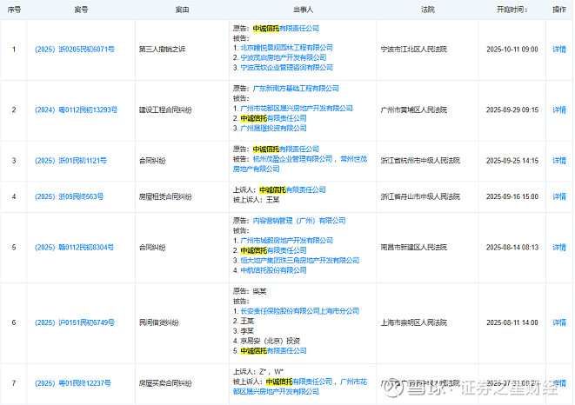Open defendant 广州市城毅房地产开发有限公司
The image size is (575, 405).
(x=286, y=241)
